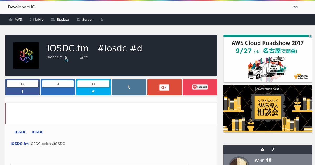Click the author avatar in the RANK panel
Image resolution: width=315 pixels, height=165 pixels.
(239, 161)
